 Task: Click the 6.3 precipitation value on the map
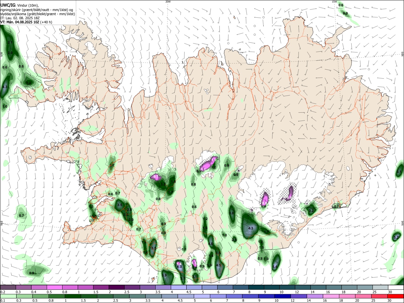click(179, 267)
